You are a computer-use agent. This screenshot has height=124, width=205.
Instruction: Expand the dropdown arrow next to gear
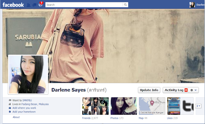(196, 90)
